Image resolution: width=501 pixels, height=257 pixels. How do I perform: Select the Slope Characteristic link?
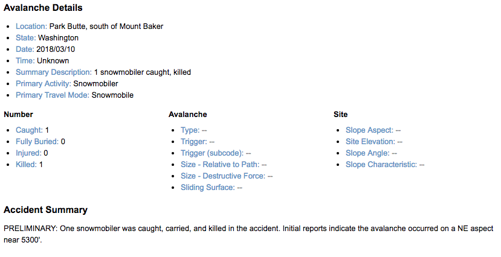(x=381, y=165)
